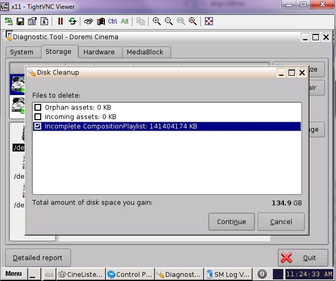Send Ctrl+Esc using the Windows flag icon
Image resolution: width=336 pixels, height=281 pixels.
pyautogui.click(x=101, y=21)
